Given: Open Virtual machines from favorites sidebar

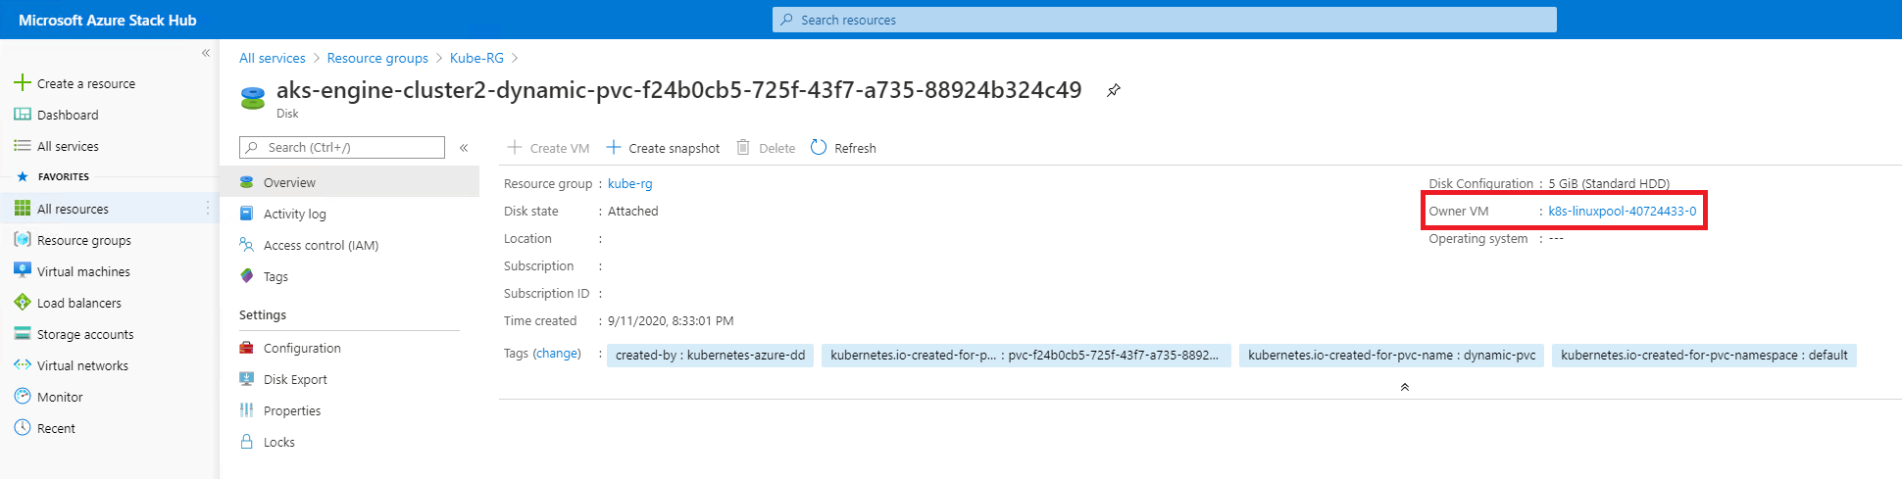Looking at the screenshot, I should (x=83, y=271).
